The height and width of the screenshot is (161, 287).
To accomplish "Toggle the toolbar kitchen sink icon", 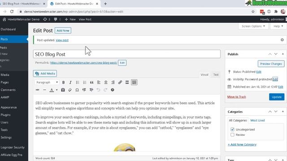I will (x=134, y=82).
